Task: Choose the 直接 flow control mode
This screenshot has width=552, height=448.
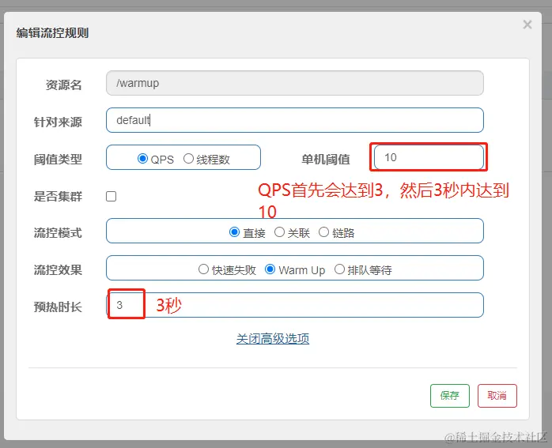Action: [x=234, y=232]
